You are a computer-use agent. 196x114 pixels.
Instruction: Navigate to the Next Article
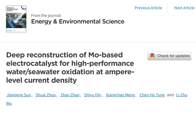coord(184,8)
